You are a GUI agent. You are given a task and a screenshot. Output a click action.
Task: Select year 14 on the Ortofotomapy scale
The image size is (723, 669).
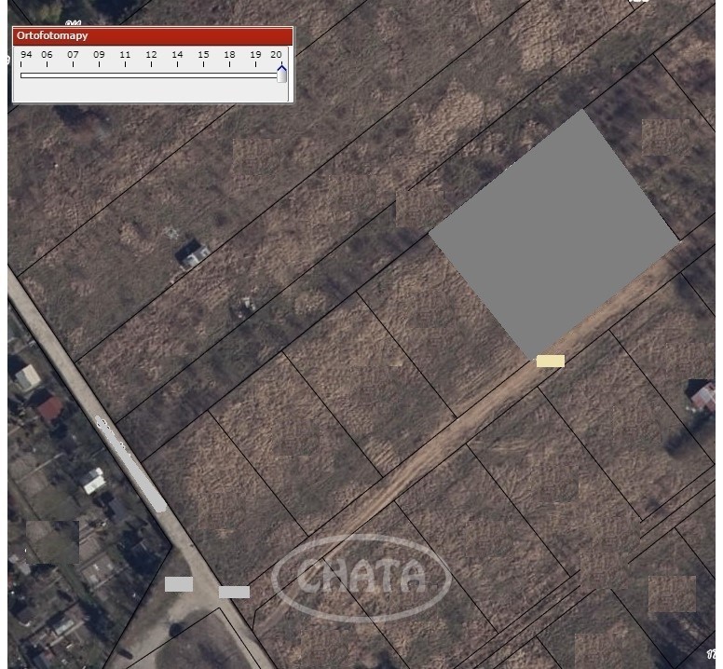177,54
